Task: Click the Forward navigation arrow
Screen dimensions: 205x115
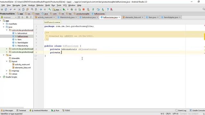Action: [x=45, y=9]
